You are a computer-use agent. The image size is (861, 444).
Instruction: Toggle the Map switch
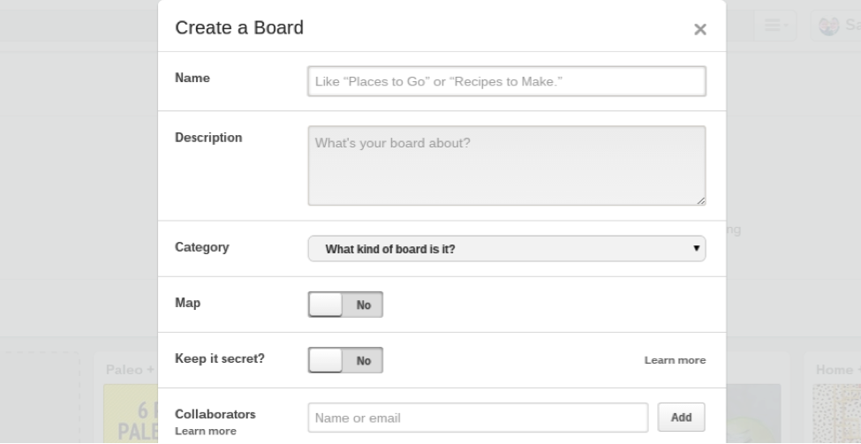344,304
